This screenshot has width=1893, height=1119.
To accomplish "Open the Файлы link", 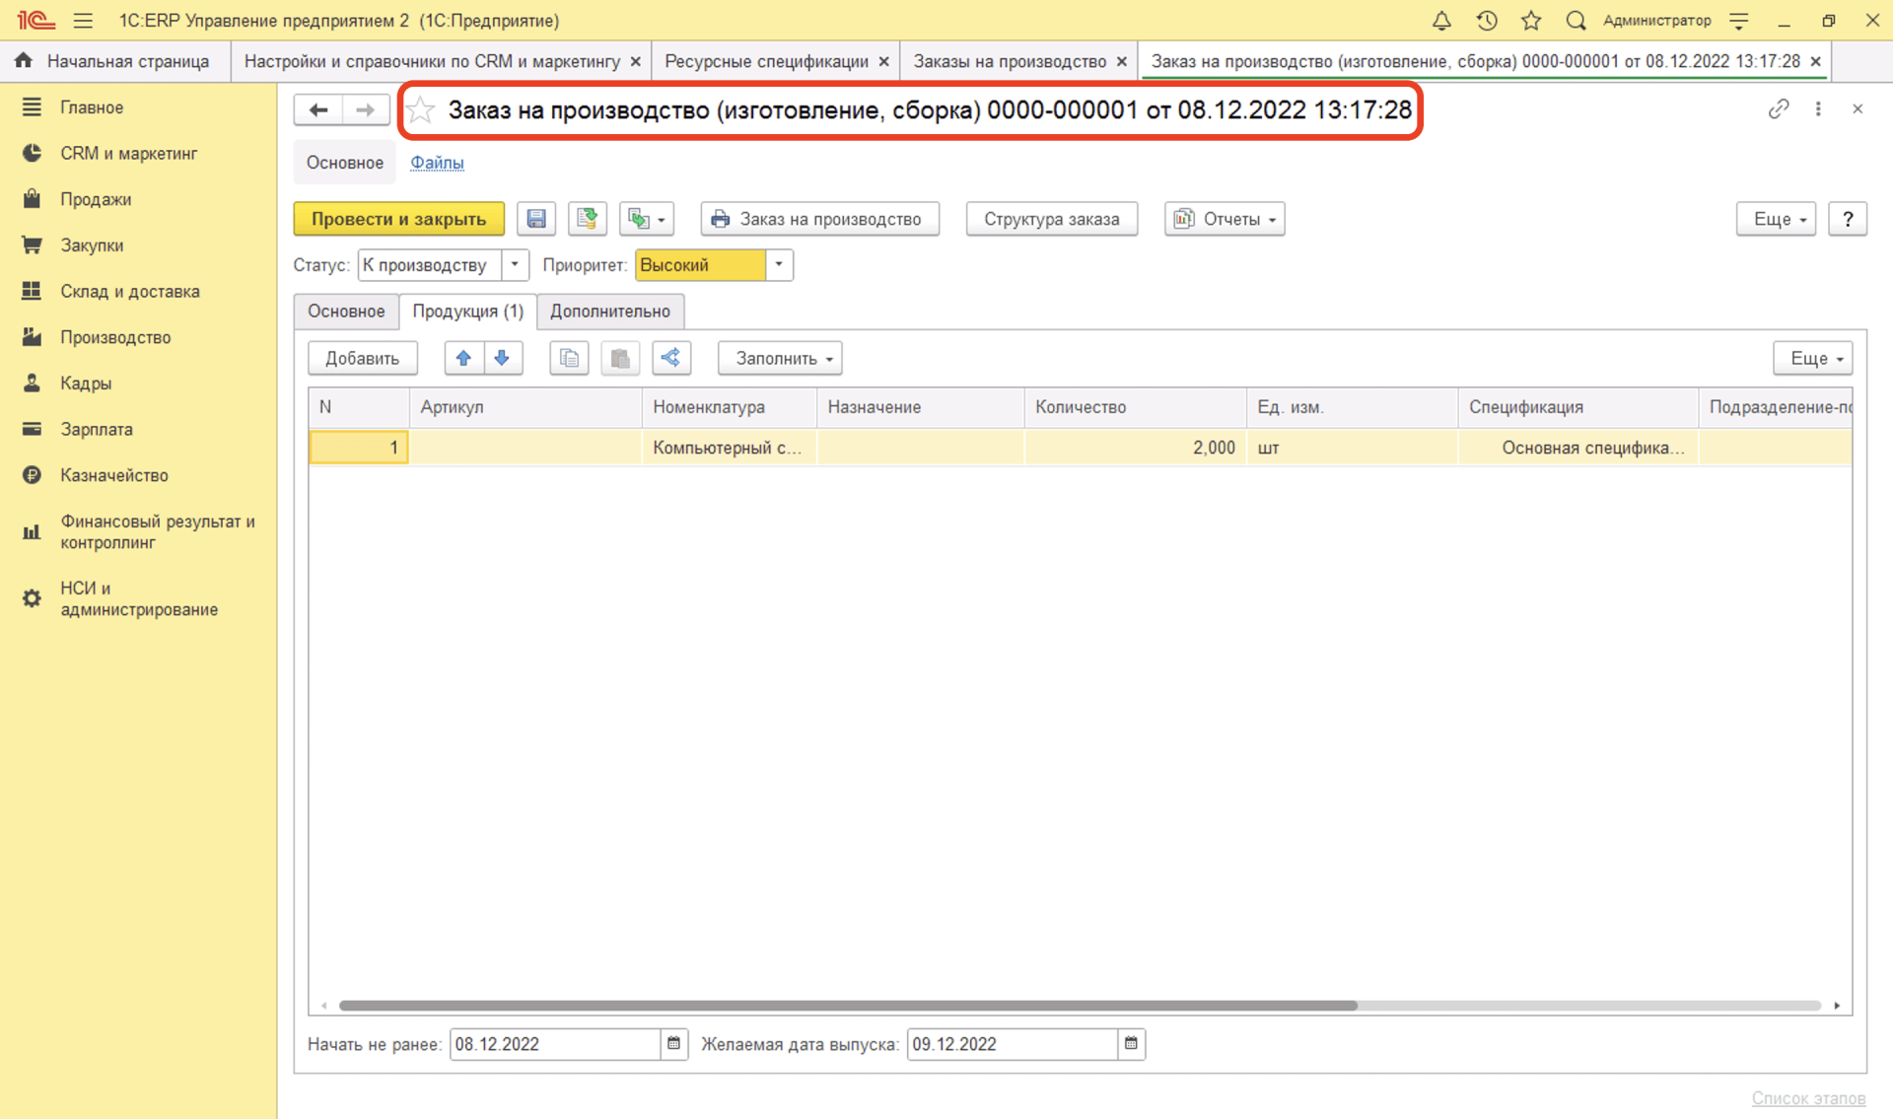I will point(437,163).
